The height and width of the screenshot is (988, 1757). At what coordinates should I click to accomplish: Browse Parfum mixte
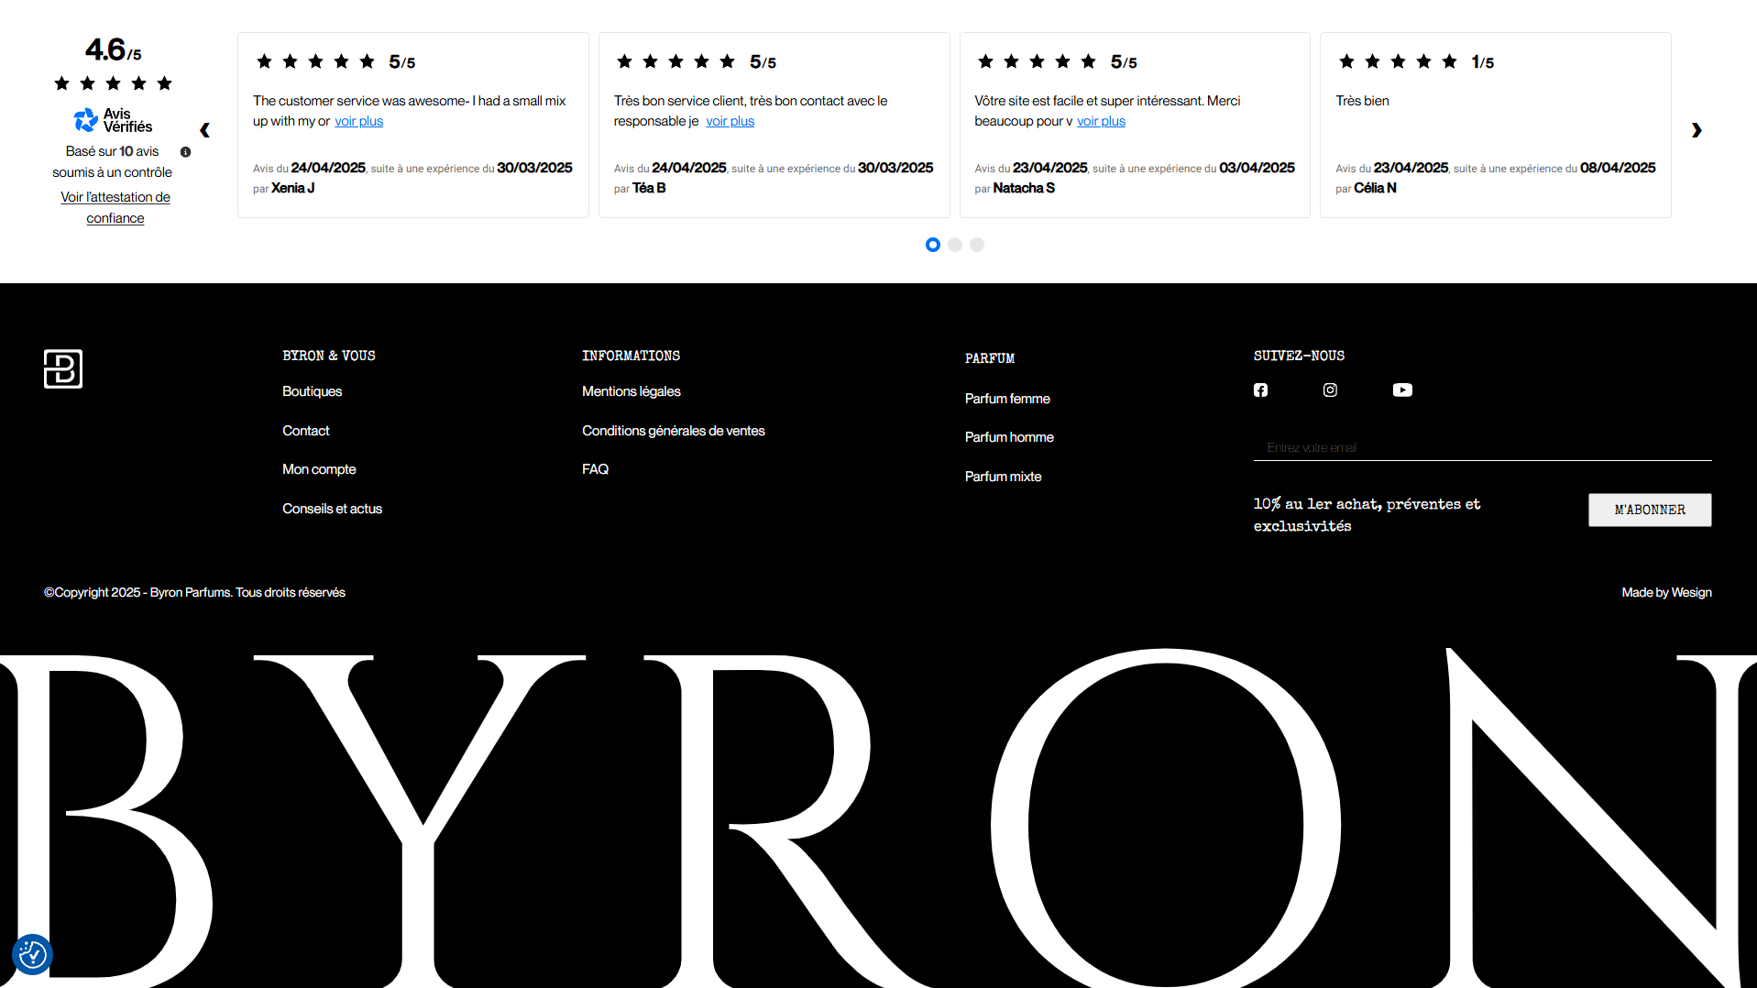pos(1003,477)
